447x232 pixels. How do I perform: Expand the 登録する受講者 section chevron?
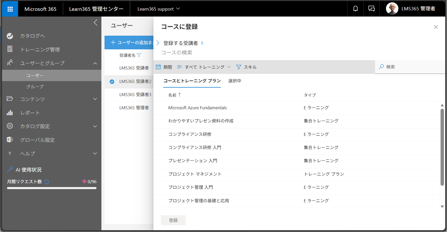click(x=158, y=43)
